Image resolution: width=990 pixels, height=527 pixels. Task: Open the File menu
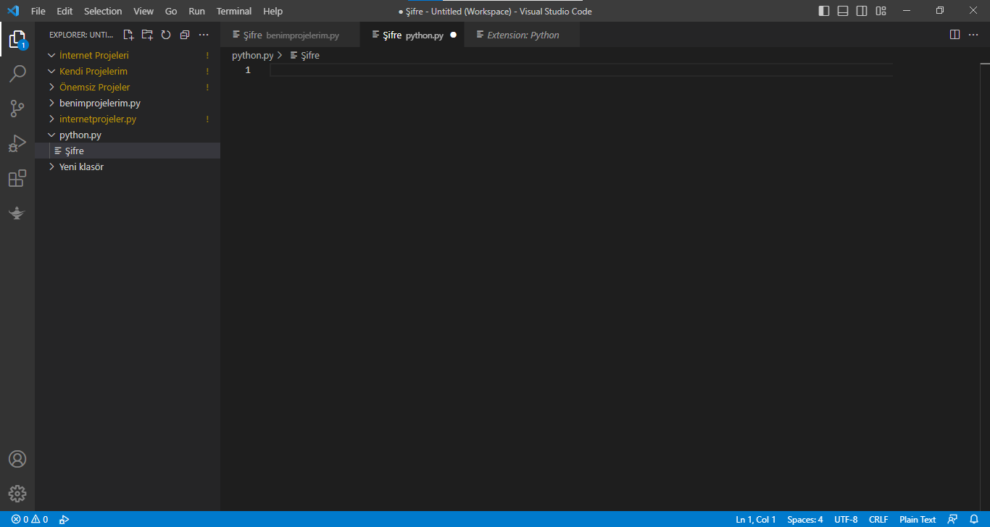click(38, 11)
